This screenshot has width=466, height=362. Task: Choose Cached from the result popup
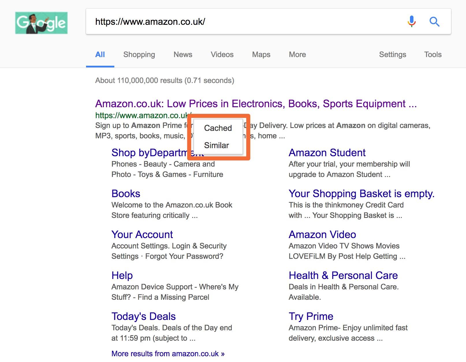[218, 128]
